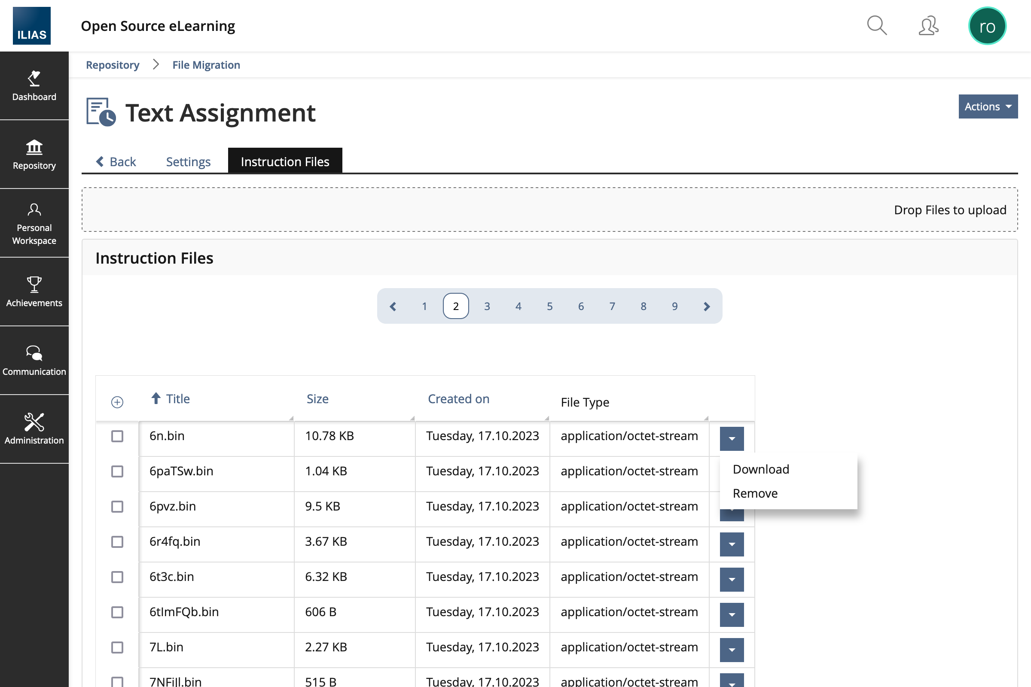Open the Dashboard sidebar icon
Screen dimensions: 1031x687
pyautogui.click(x=34, y=86)
